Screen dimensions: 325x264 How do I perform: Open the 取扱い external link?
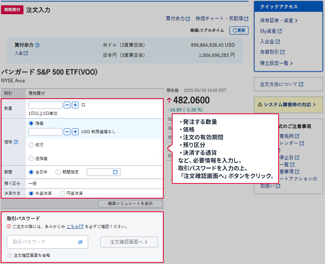pyautogui.click(x=270, y=186)
